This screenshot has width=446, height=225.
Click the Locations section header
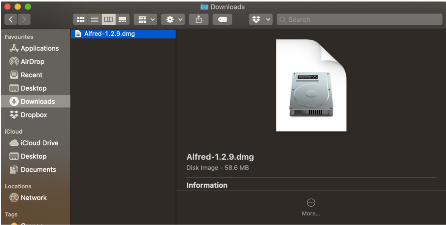pos(18,186)
